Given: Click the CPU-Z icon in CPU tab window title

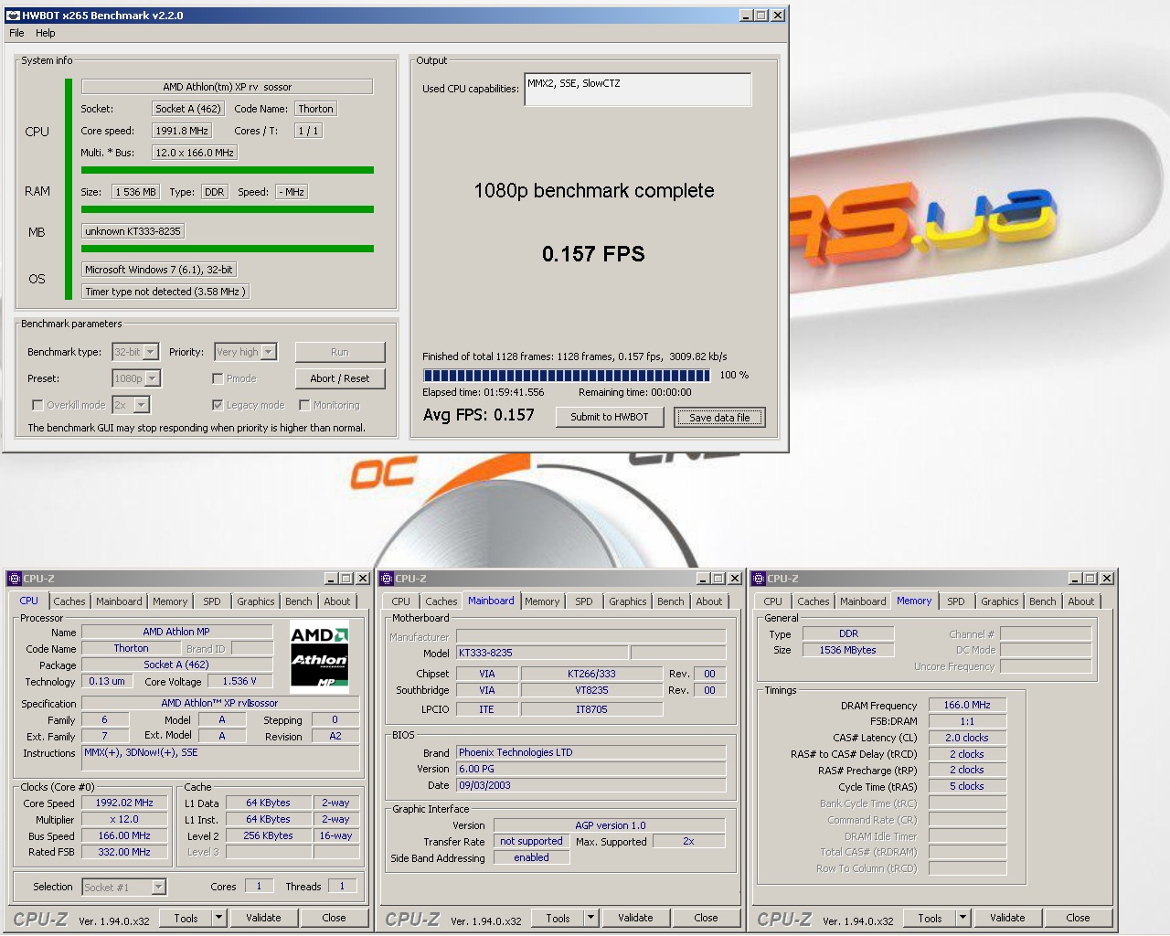Looking at the screenshot, I should [x=14, y=579].
